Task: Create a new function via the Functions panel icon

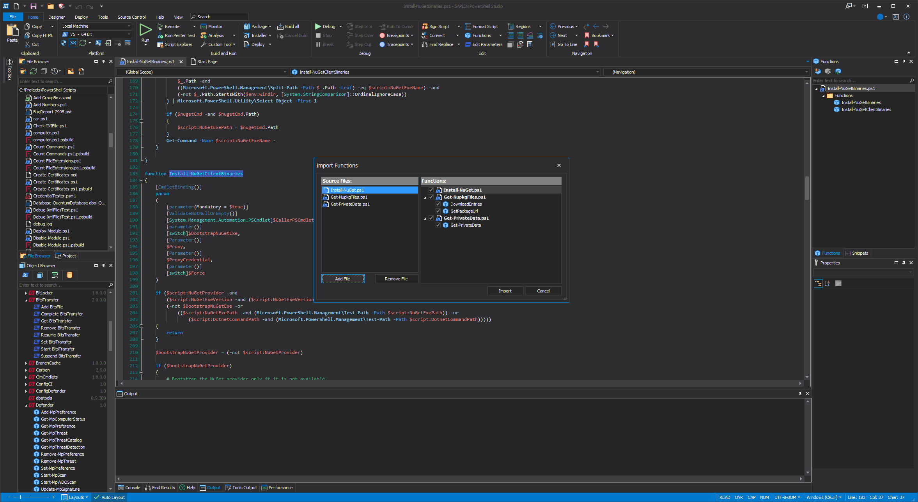Action: click(x=818, y=71)
